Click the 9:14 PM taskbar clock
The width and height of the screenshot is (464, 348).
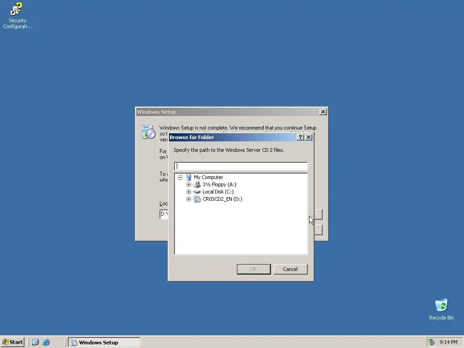(x=448, y=342)
